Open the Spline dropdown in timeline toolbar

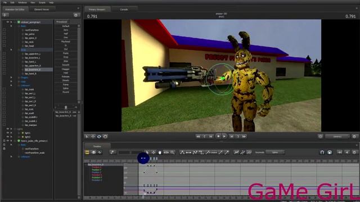pos(275,152)
